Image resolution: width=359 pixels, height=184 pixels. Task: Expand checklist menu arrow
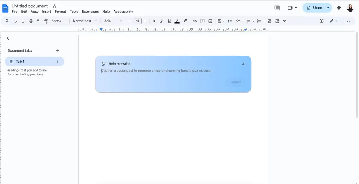(x=243, y=21)
